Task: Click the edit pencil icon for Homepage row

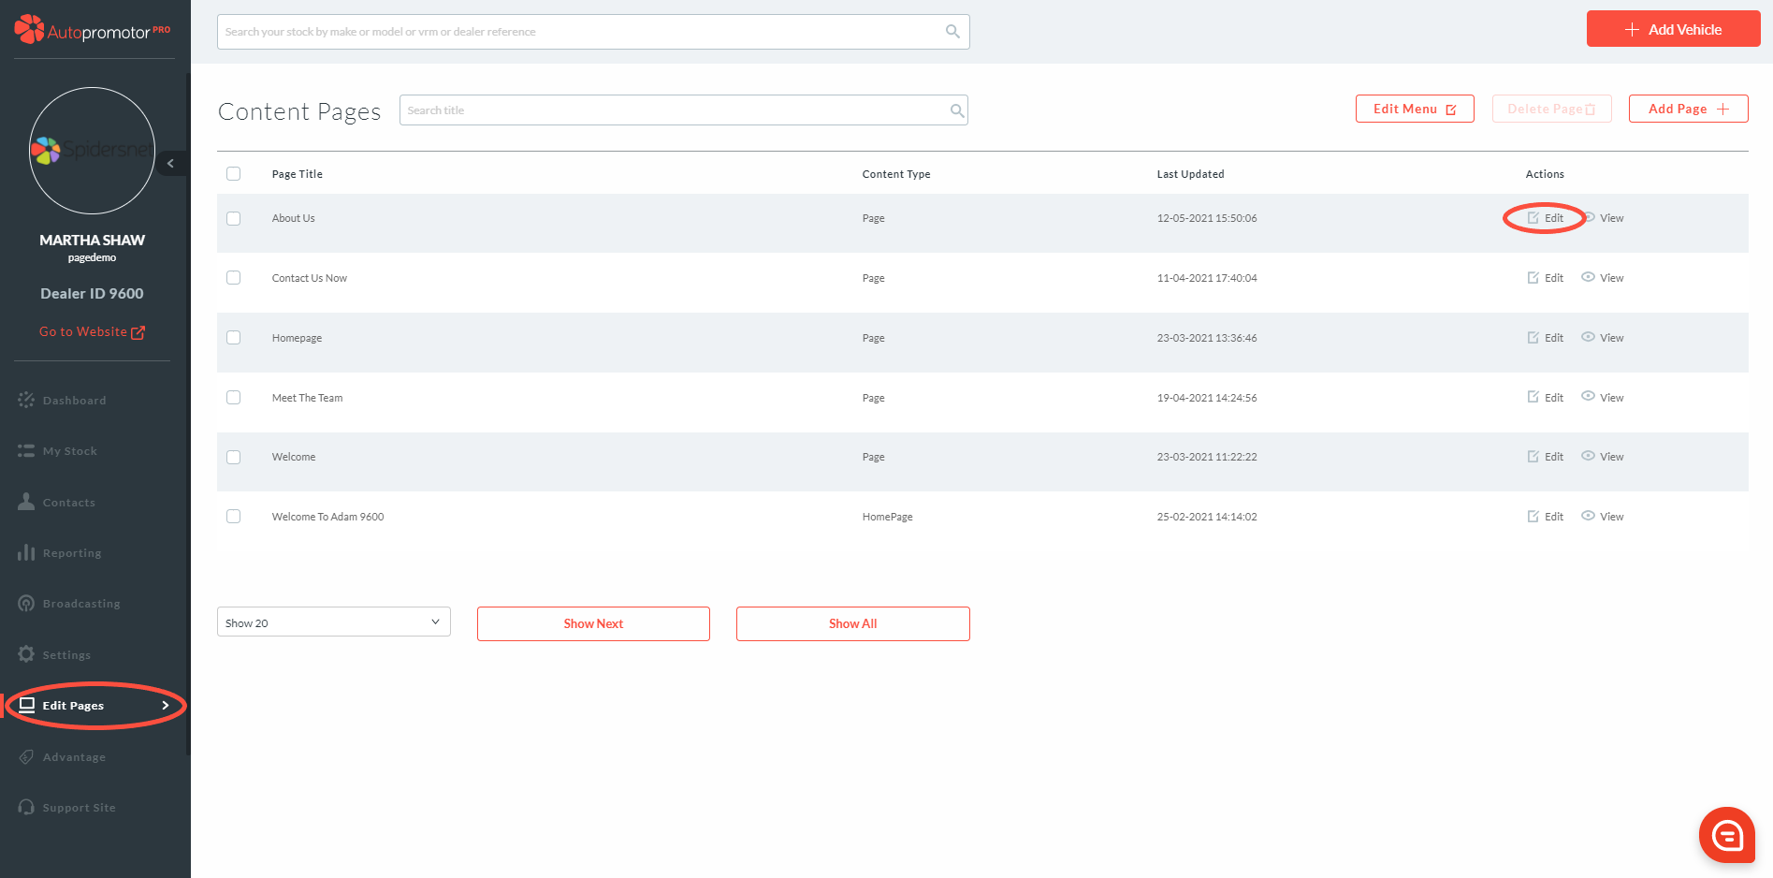Action: click(1533, 338)
